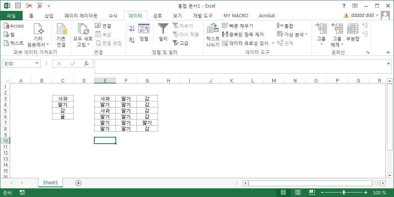394x197 pixels.
Task: Select column header C
Action: point(63,80)
